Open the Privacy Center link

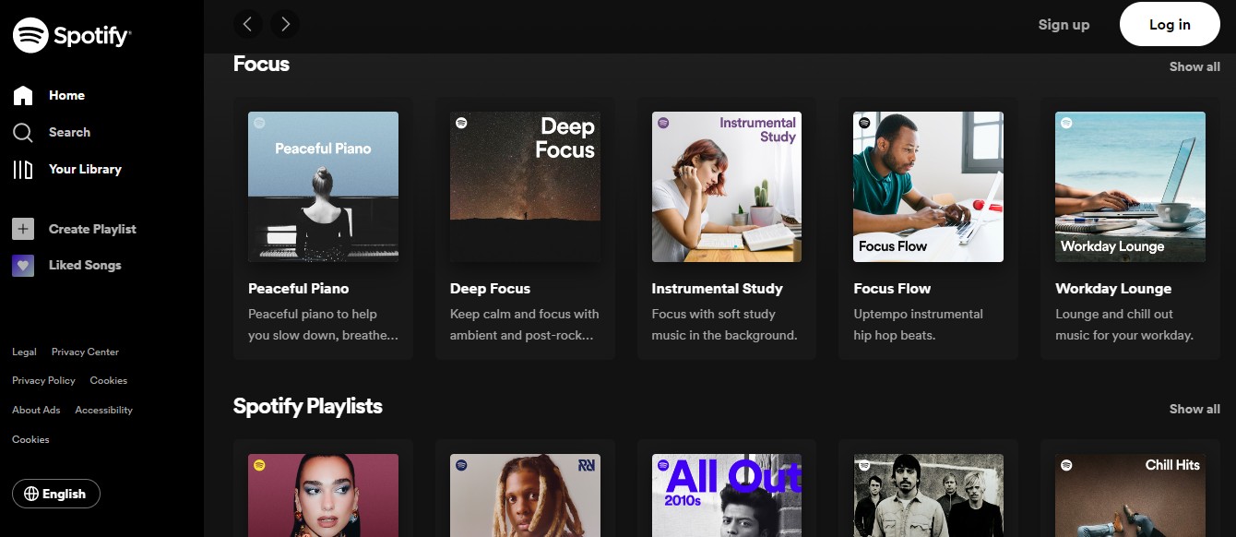(85, 352)
